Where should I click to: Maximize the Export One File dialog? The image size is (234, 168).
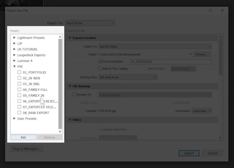pyautogui.click(x=210, y=10)
